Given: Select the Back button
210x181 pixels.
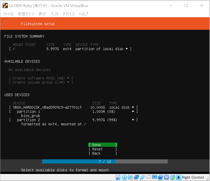Looking at the screenshot, I should pos(103,153).
